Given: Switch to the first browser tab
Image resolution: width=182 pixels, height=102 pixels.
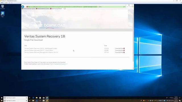Looking at the screenshot, I should click(28, 9).
